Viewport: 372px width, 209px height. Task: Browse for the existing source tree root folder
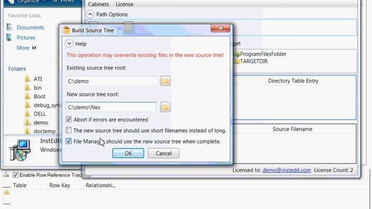tap(165, 81)
